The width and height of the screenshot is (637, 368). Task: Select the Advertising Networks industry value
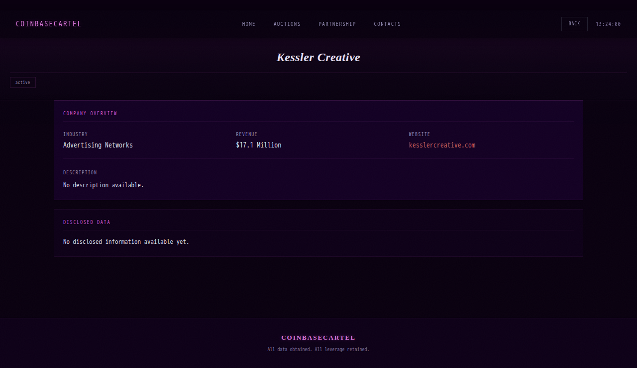pyautogui.click(x=98, y=145)
